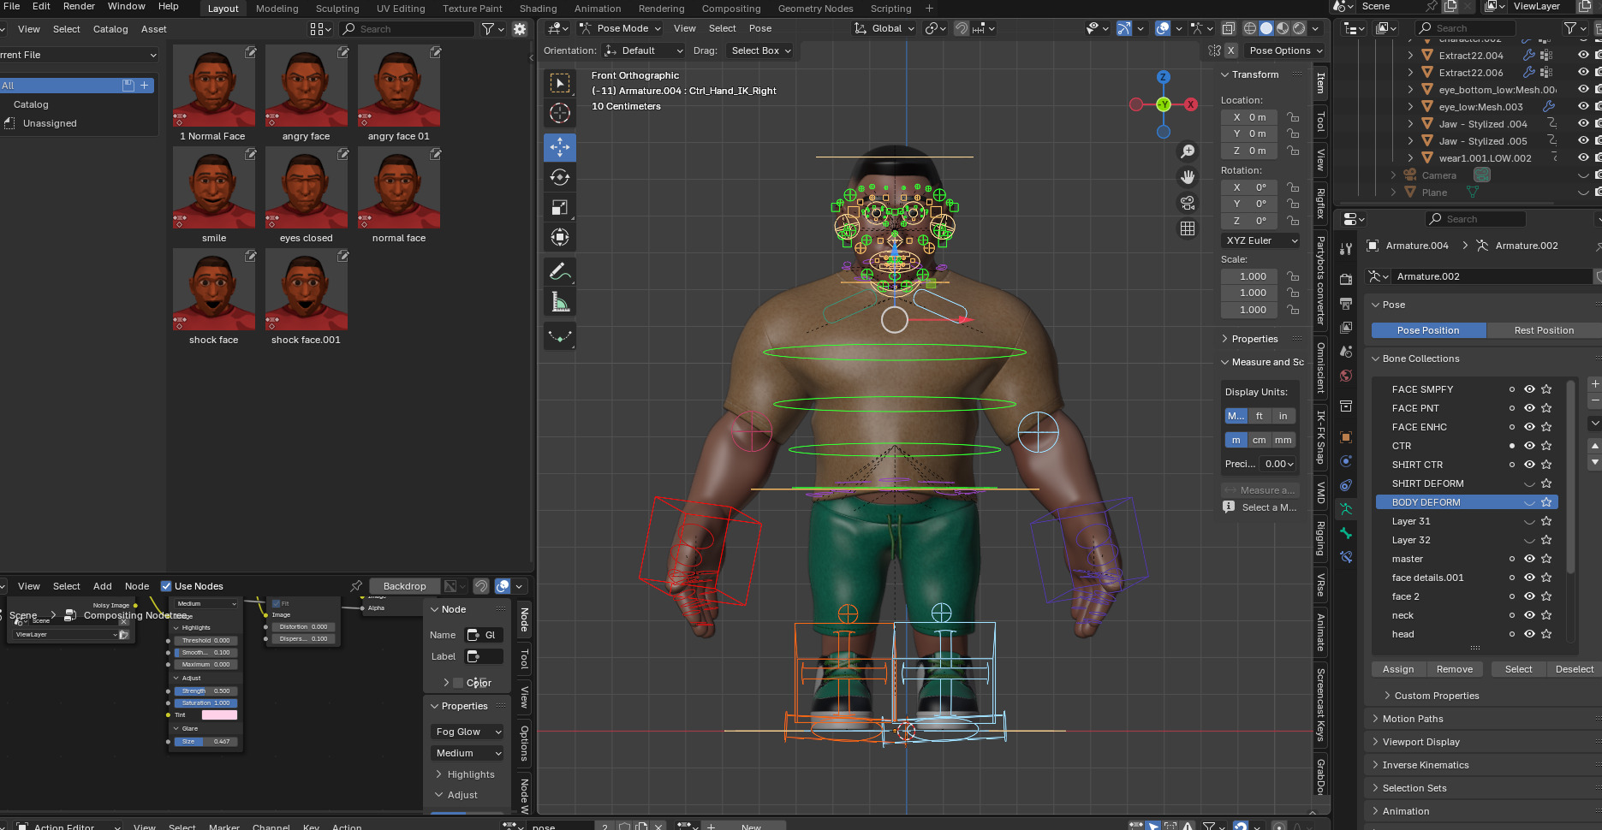Open the Catalog menu in asset browser

coord(110,29)
